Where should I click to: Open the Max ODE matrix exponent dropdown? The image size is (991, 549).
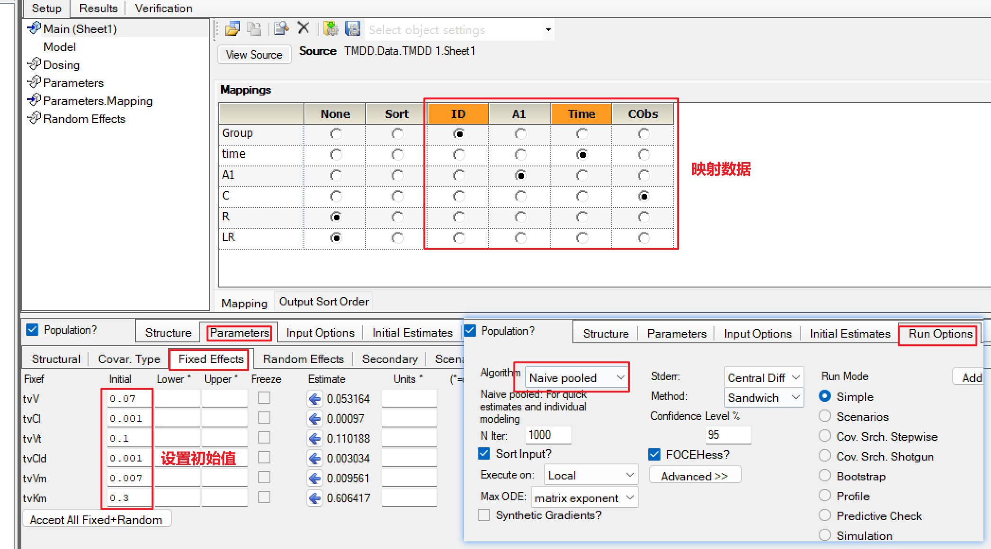tap(630, 497)
